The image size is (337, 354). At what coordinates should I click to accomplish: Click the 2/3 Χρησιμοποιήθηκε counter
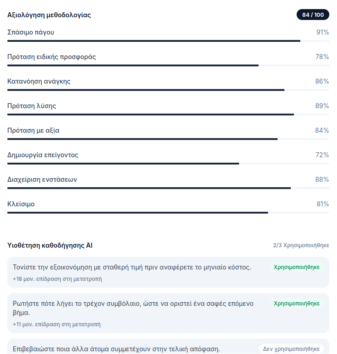tap(301, 245)
